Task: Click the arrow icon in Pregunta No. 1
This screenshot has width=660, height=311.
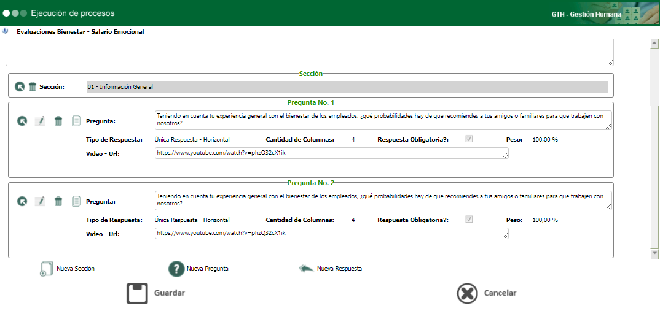Action: point(22,121)
